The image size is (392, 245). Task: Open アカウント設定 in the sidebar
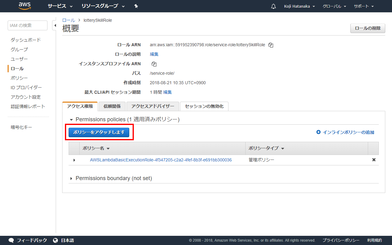[x=26, y=97]
